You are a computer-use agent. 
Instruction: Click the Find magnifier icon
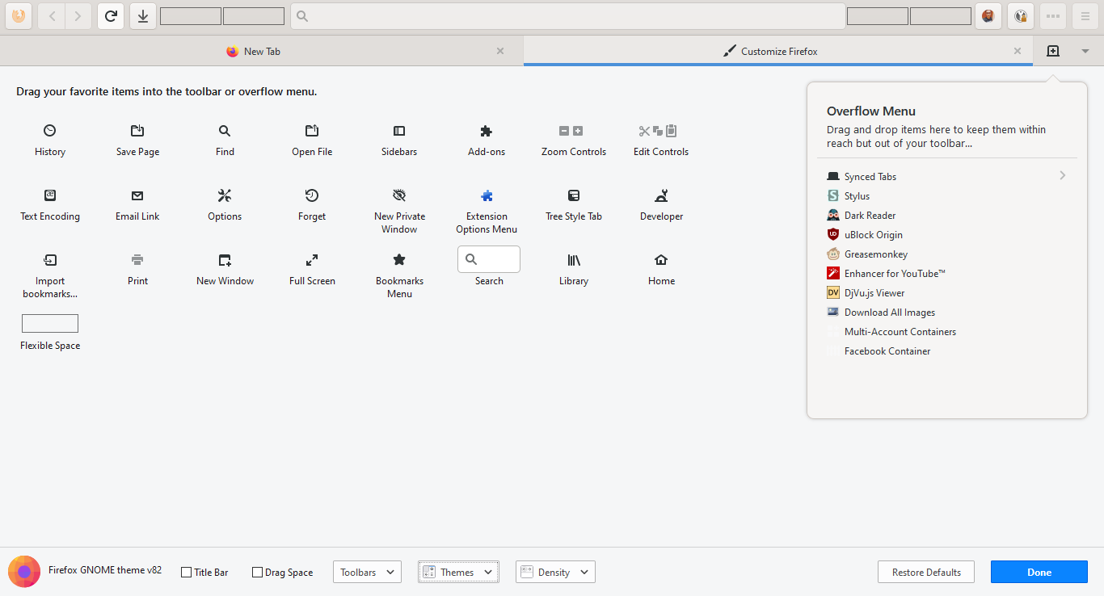coord(225,131)
